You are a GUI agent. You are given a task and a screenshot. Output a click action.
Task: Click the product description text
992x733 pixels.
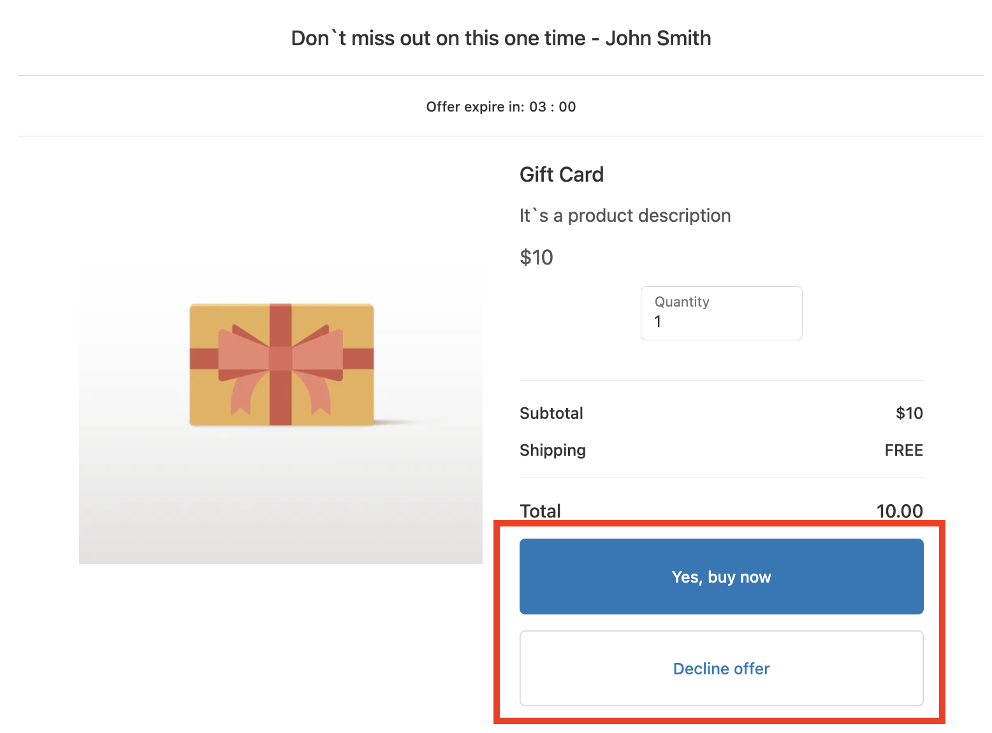pos(625,215)
